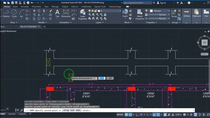This screenshot has width=210, height=118.
Task: Activate the Copy tool in Modify panel
Action: (x=34, y=15)
